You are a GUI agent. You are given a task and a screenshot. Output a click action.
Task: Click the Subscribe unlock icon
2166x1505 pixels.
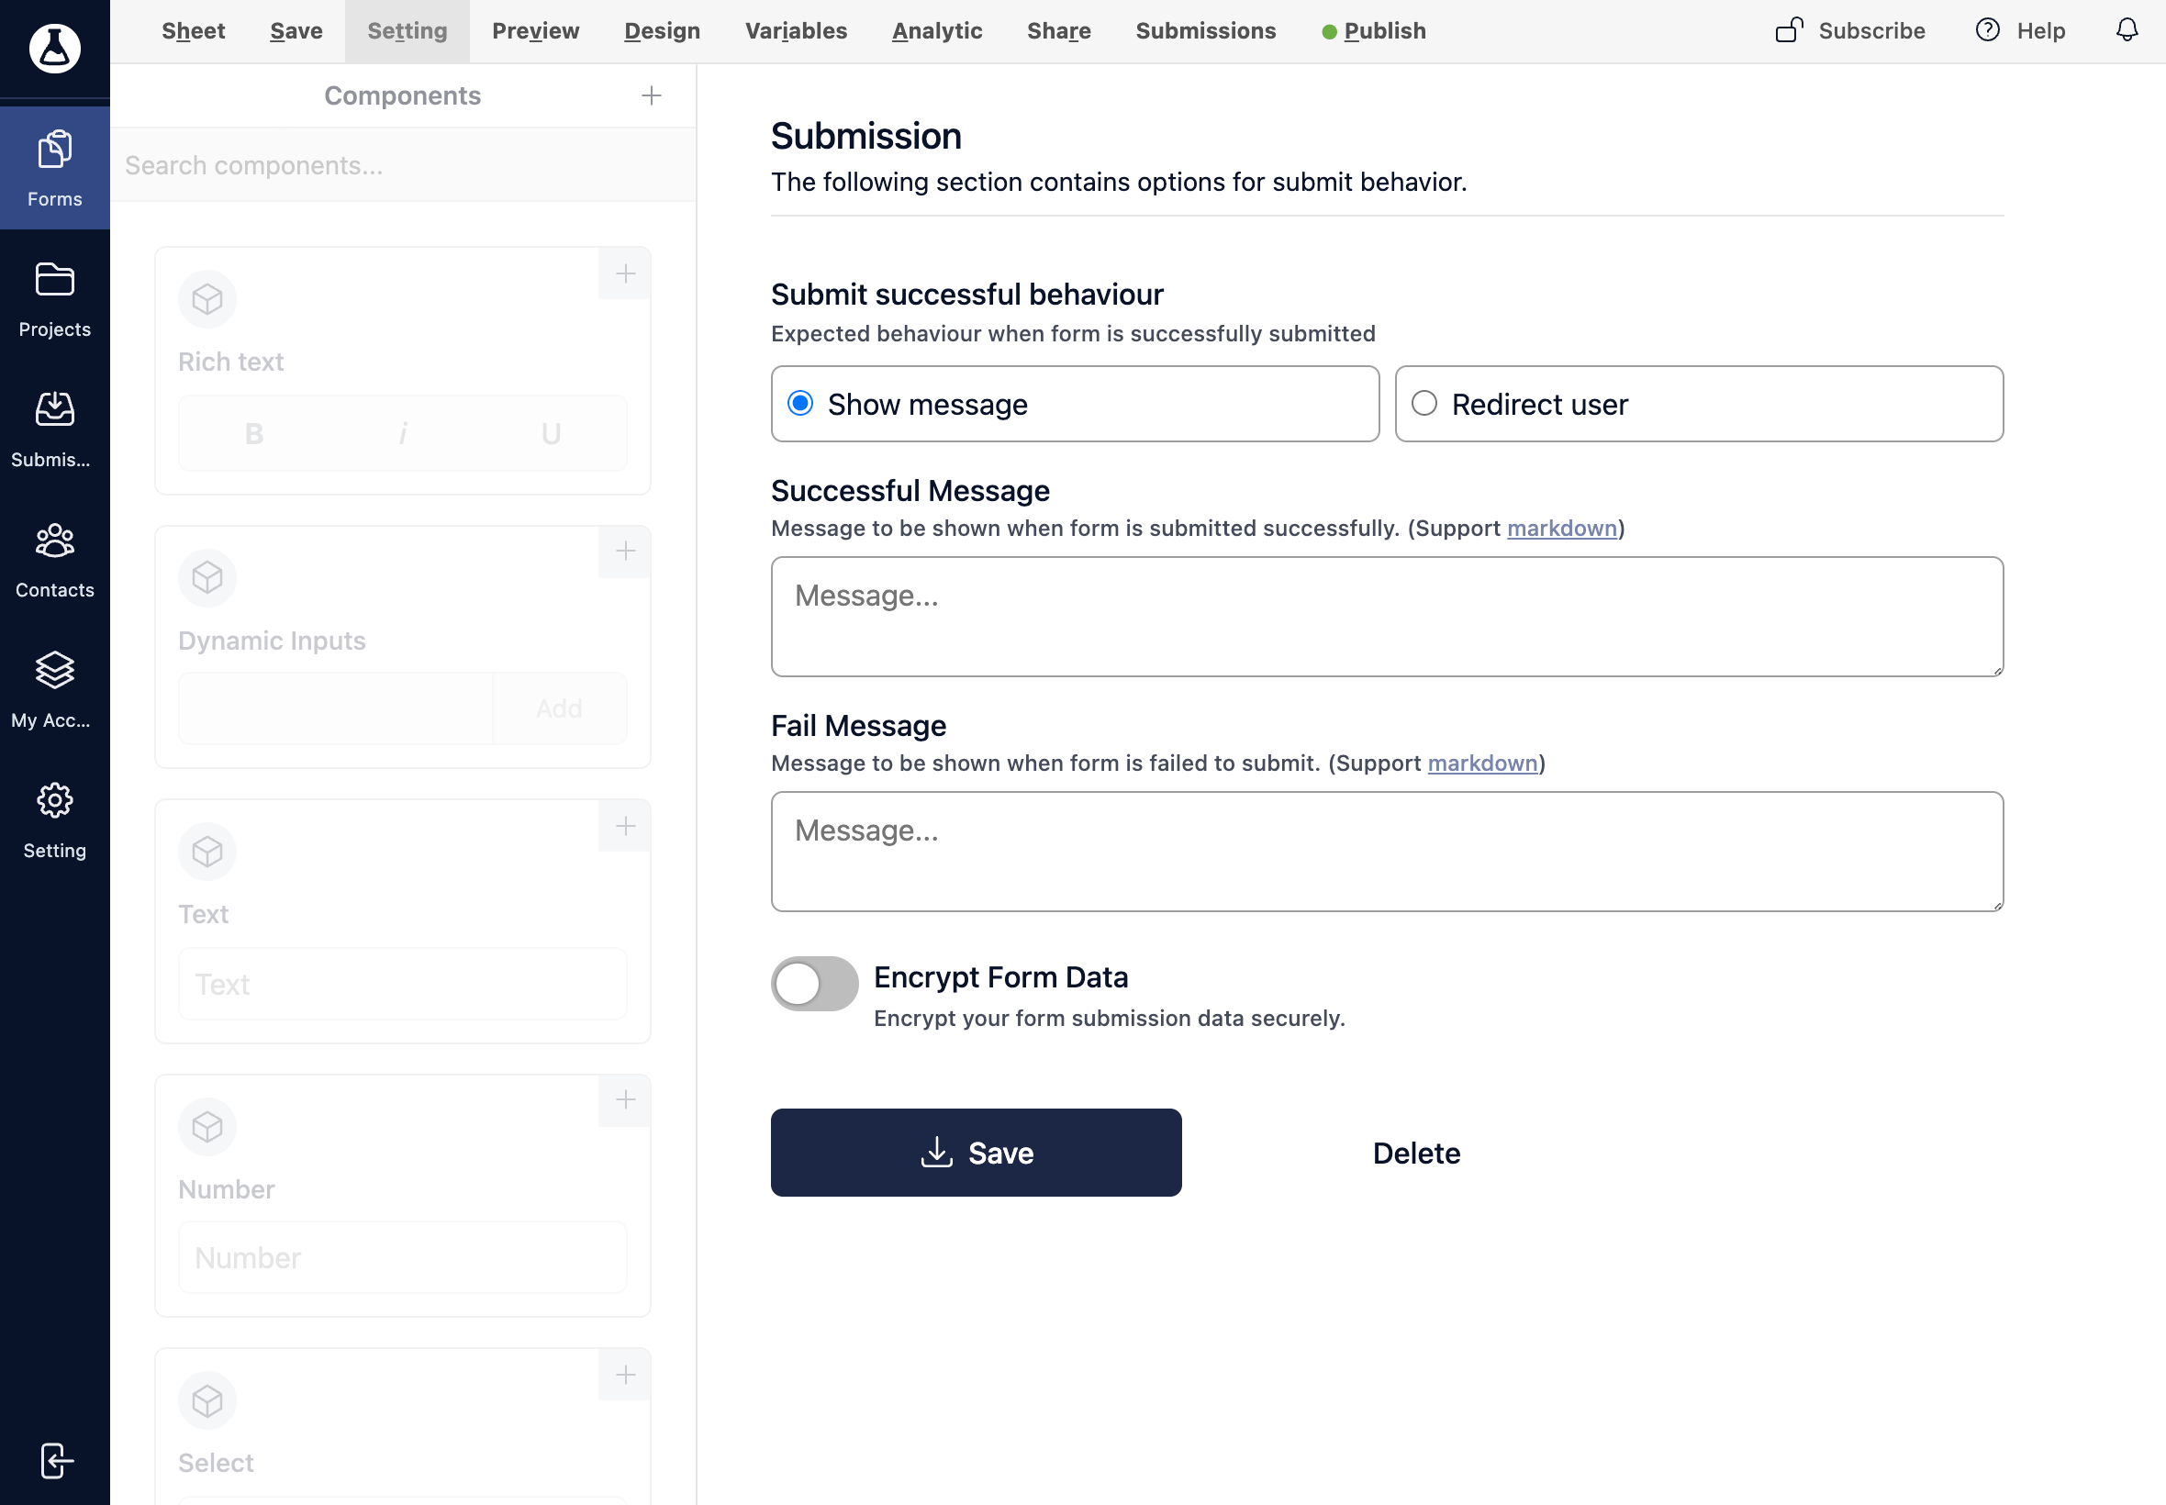1789,30
